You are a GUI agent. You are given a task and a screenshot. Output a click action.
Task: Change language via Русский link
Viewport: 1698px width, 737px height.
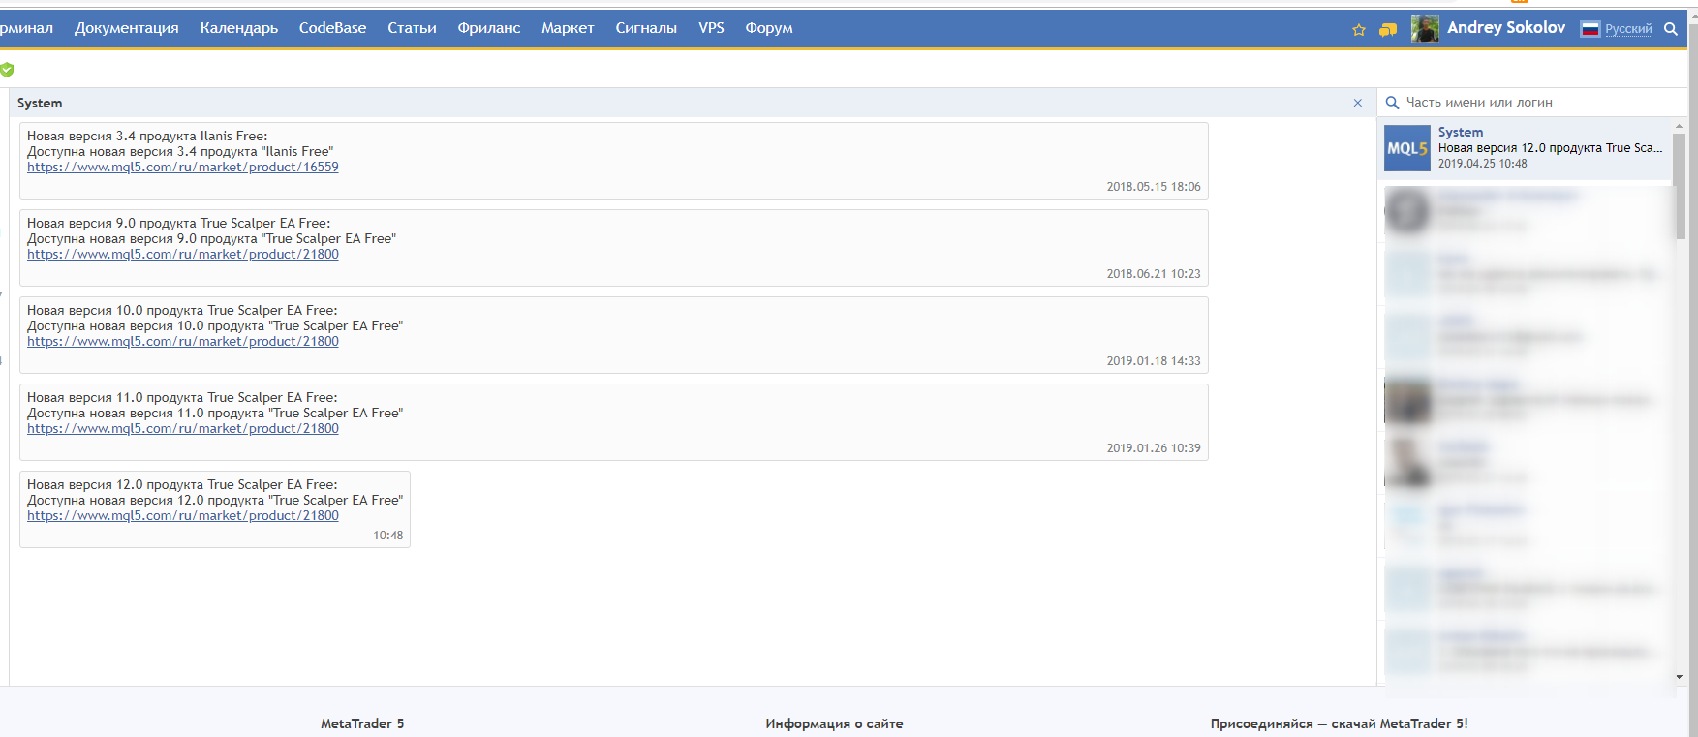[1629, 29]
